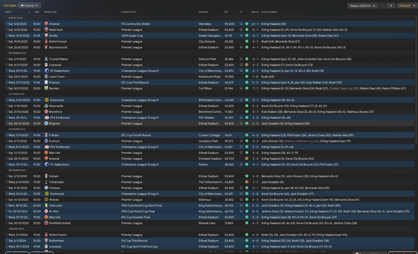Viewport: 418px width, 254px height.
Task: Click the TV column header
Action: (x=241, y=12)
